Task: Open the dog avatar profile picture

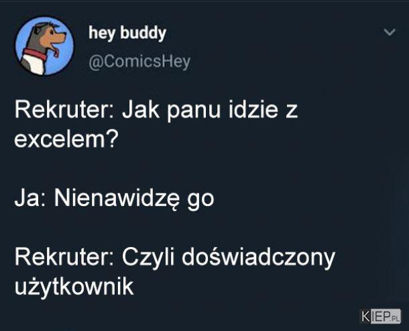Action: coord(44,46)
